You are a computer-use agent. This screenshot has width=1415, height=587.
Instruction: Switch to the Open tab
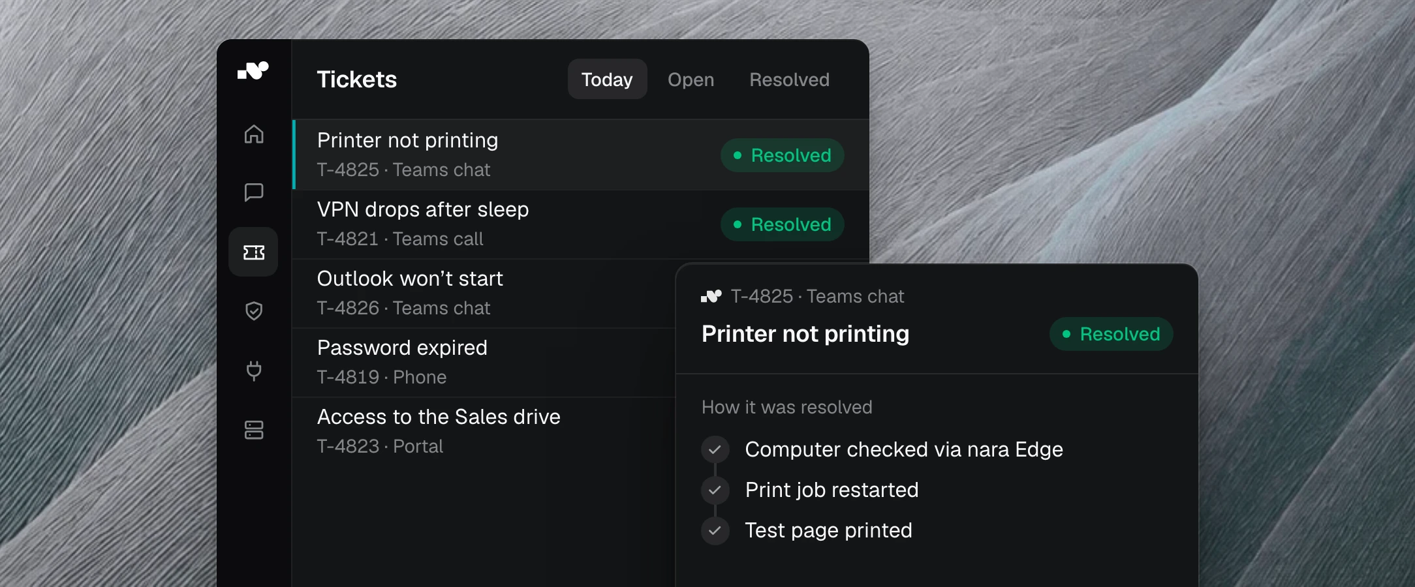tap(691, 80)
